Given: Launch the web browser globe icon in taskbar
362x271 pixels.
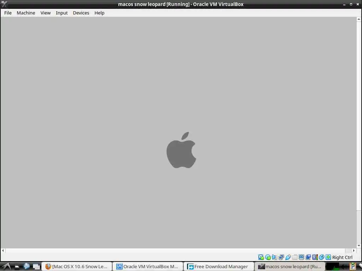Looking at the screenshot, I should click(27, 266).
